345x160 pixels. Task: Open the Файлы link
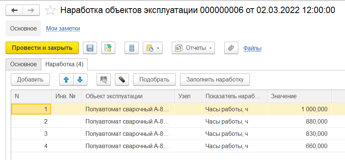pyautogui.click(x=252, y=48)
